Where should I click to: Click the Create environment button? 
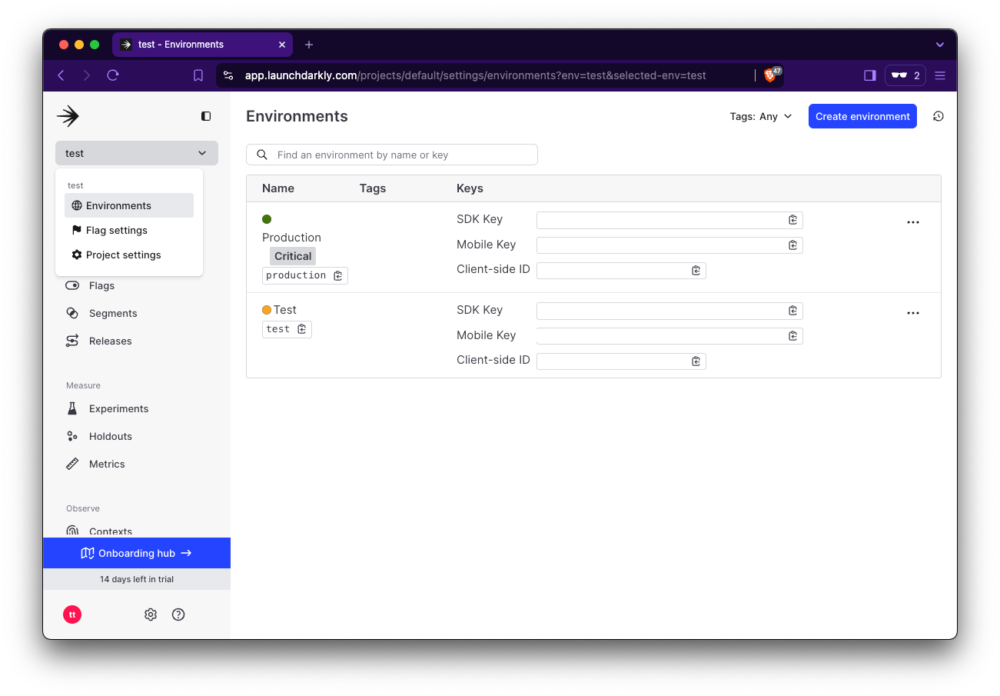coord(862,116)
